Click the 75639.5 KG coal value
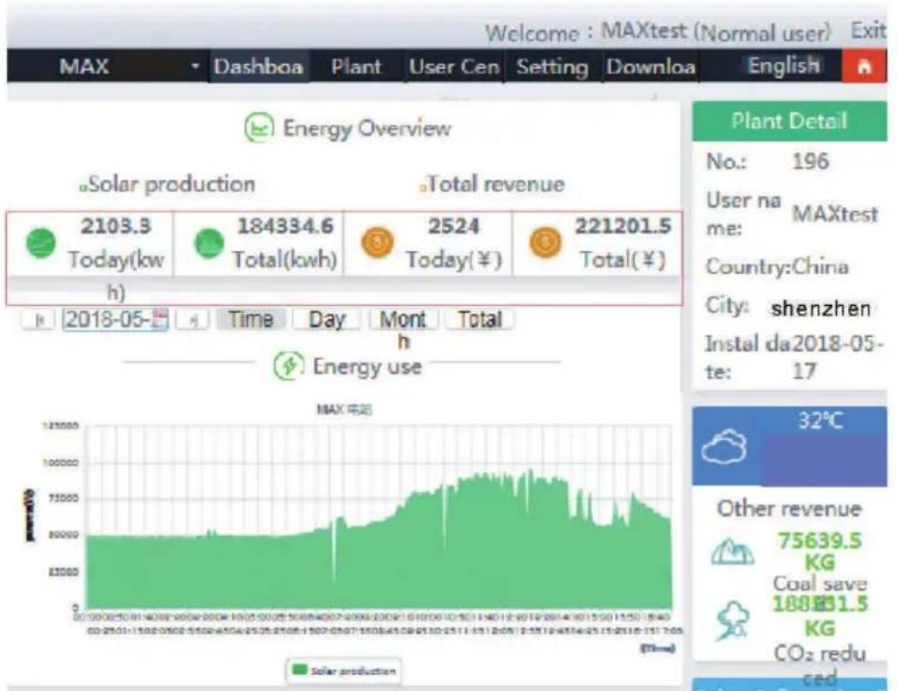 820,551
